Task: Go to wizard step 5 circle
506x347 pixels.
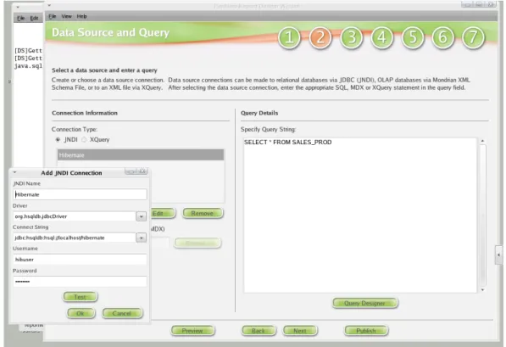Action: [x=413, y=38]
